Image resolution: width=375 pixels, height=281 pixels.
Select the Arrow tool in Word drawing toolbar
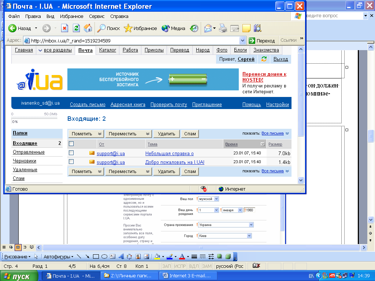click(x=87, y=256)
